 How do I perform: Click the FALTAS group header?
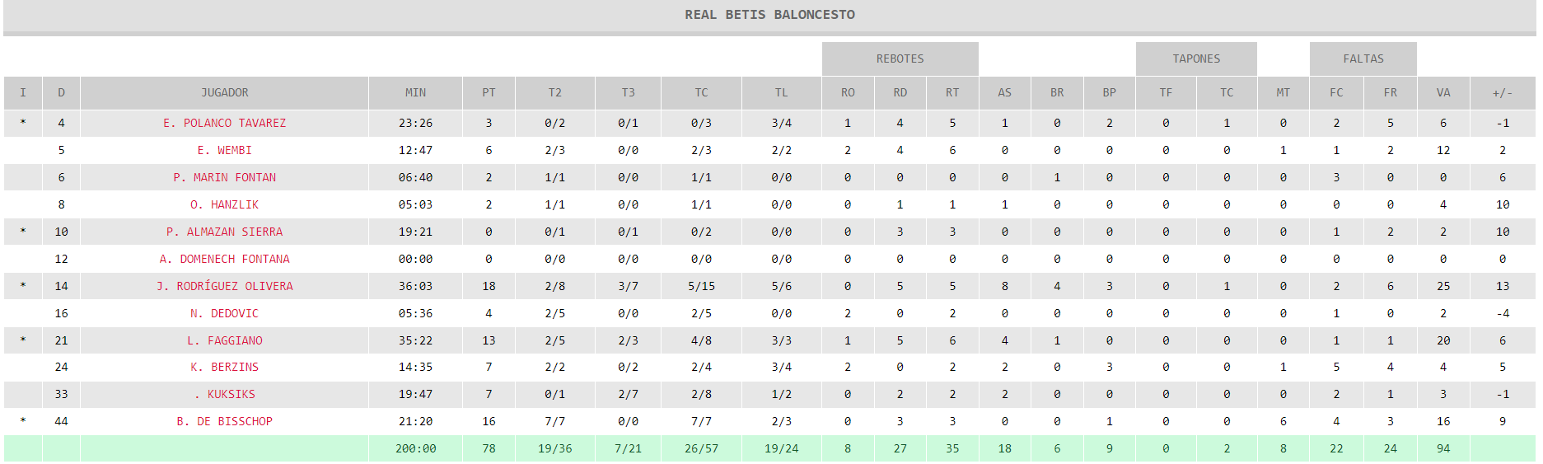[1363, 59]
